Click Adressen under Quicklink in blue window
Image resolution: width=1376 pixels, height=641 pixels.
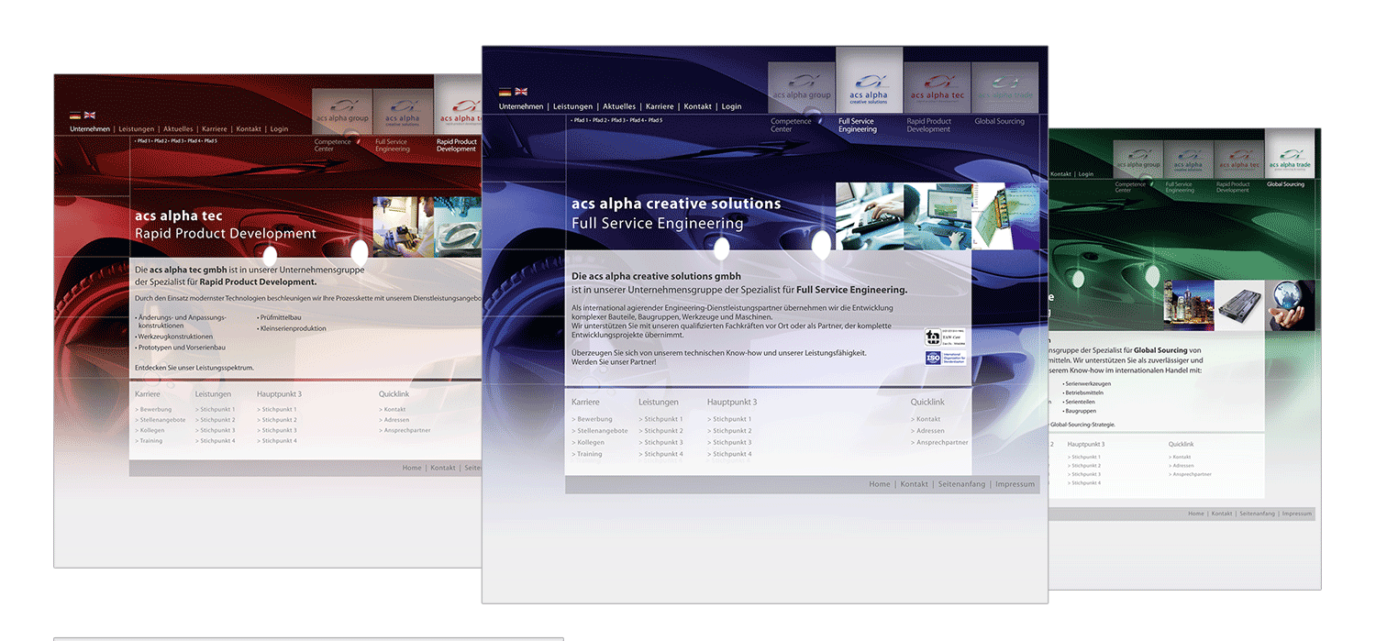(x=928, y=431)
